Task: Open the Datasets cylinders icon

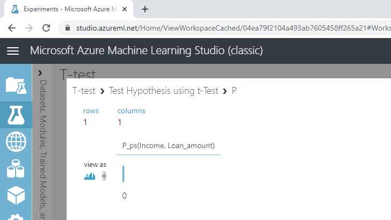Action: 16,168
